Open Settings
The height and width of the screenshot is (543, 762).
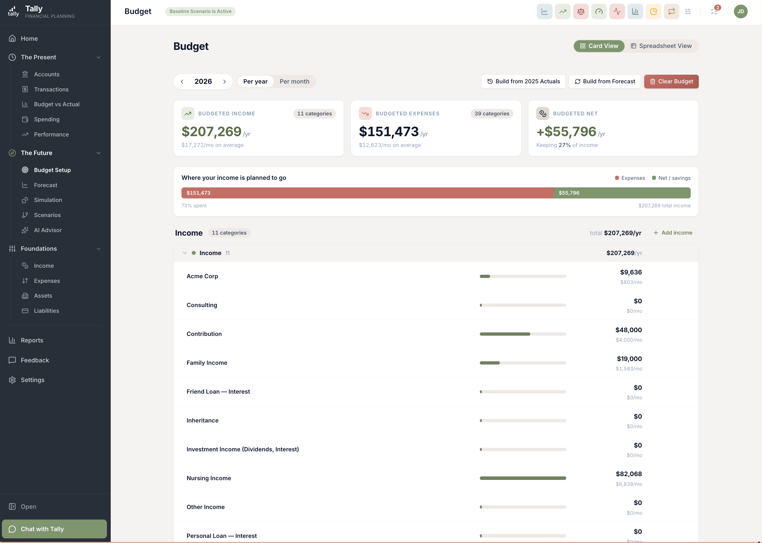click(x=32, y=380)
